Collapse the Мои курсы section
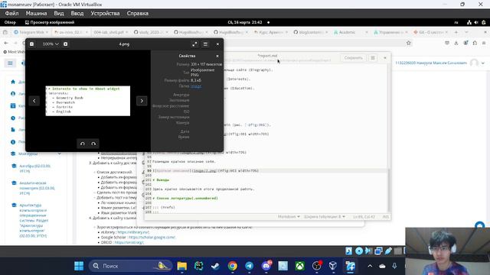490x275 pixels. [x=60, y=154]
